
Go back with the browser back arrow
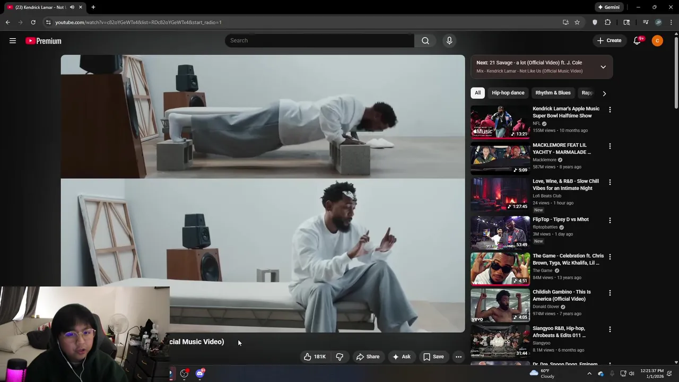7,22
